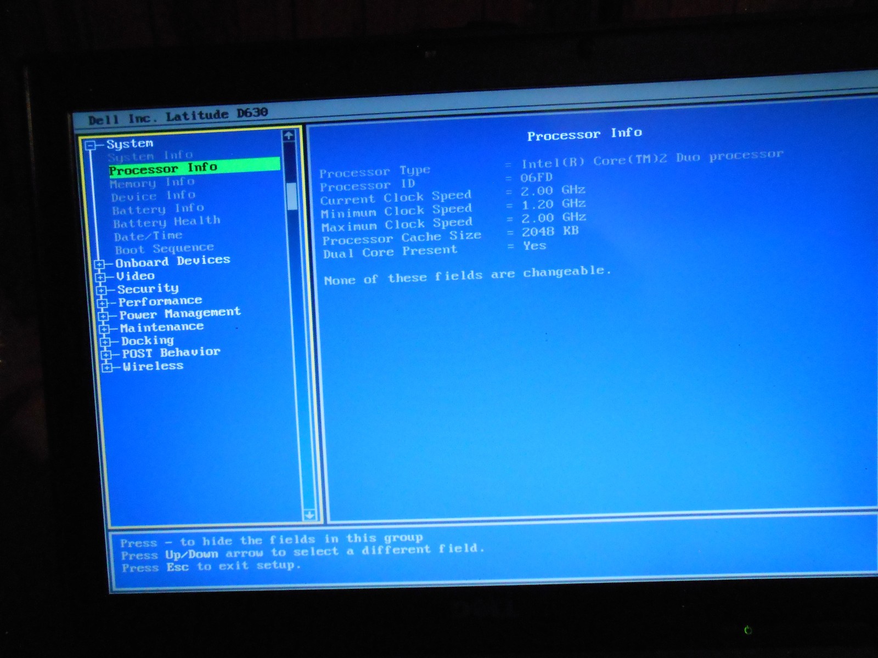This screenshot has height=658, width=878.
Task: Expand the Onboard Devices group
Action: (99, 264)
